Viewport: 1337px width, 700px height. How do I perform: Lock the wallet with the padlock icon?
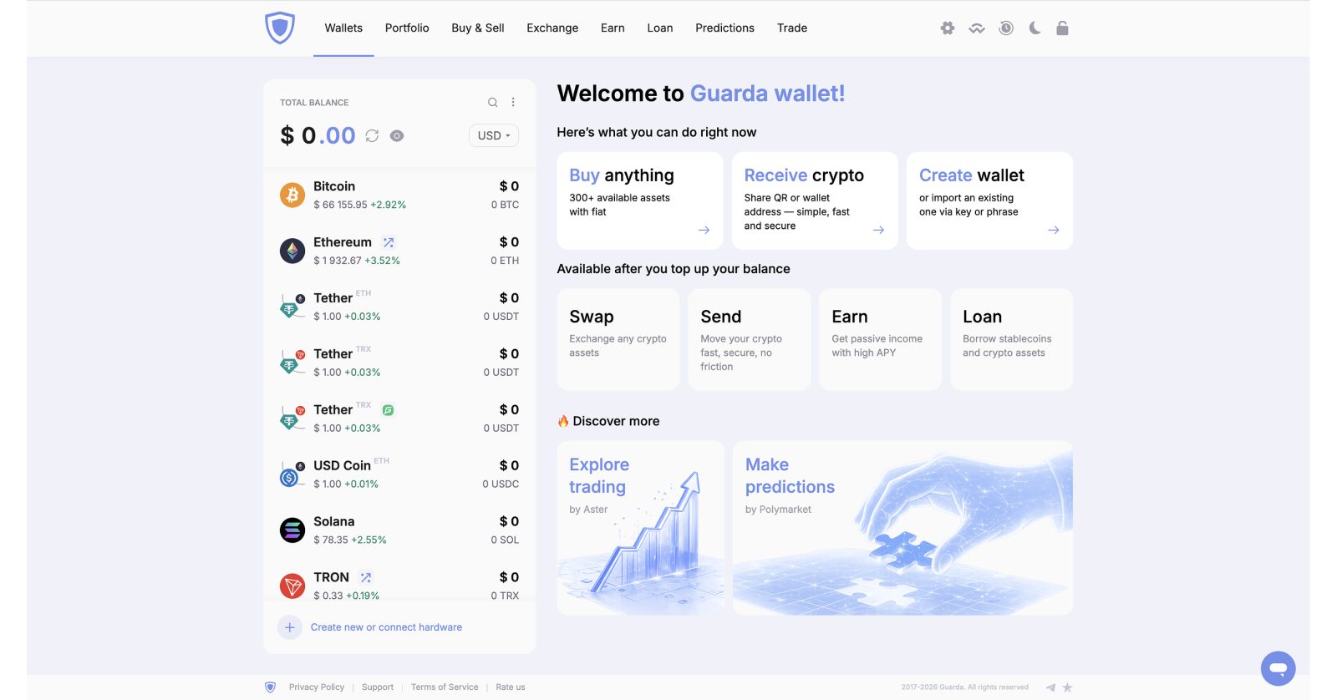[1062, 28]
